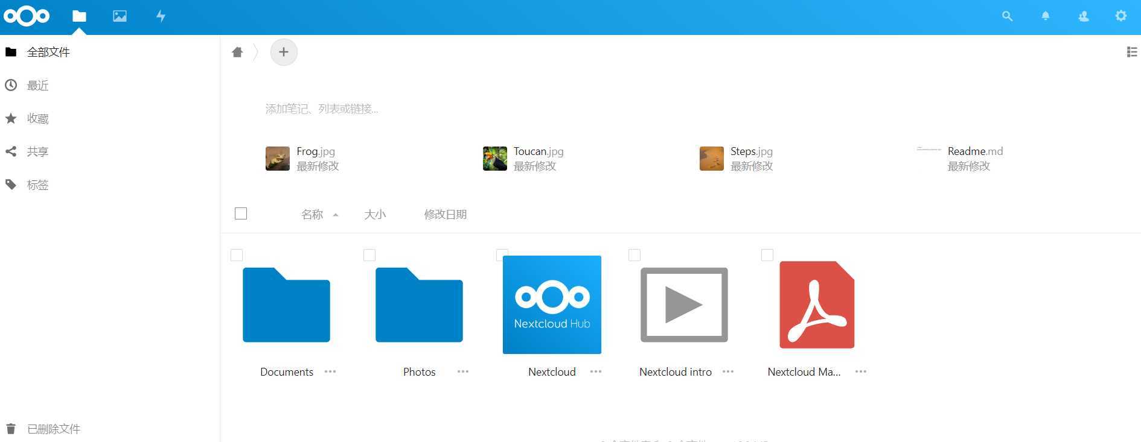Click the Nextcloud file name label
Screen dimensions: 1141x442
click(552, 372)
